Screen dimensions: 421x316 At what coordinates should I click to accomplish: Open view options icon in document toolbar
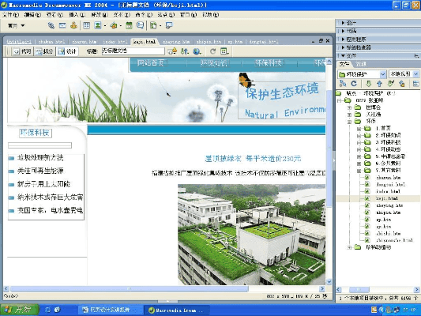point(224,51)
